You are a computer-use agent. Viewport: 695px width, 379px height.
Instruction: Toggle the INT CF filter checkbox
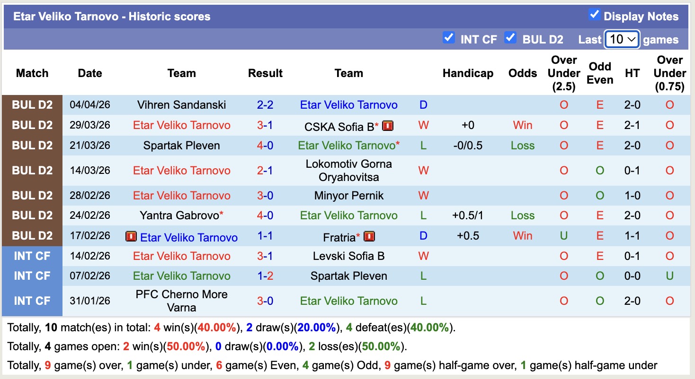pyautogui.click(x=448, y=38)
